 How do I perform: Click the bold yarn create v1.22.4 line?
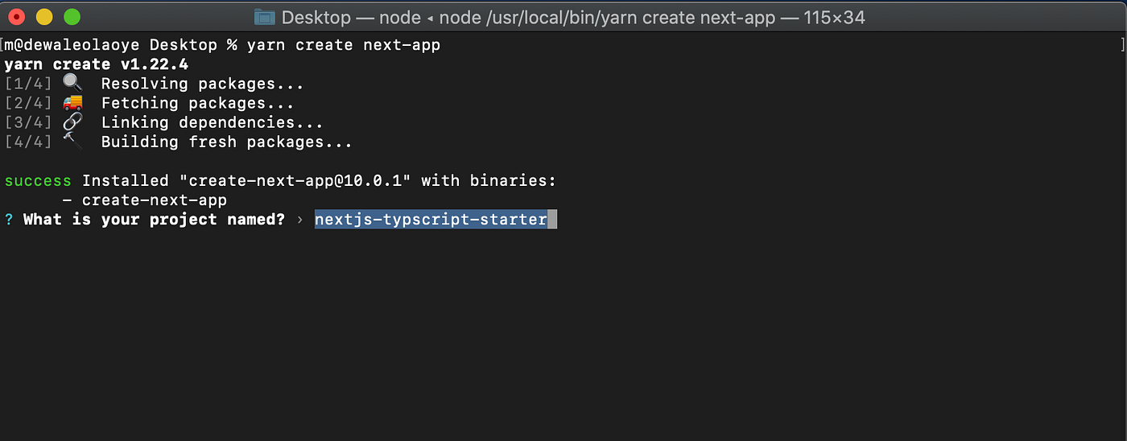coord(97,64)
